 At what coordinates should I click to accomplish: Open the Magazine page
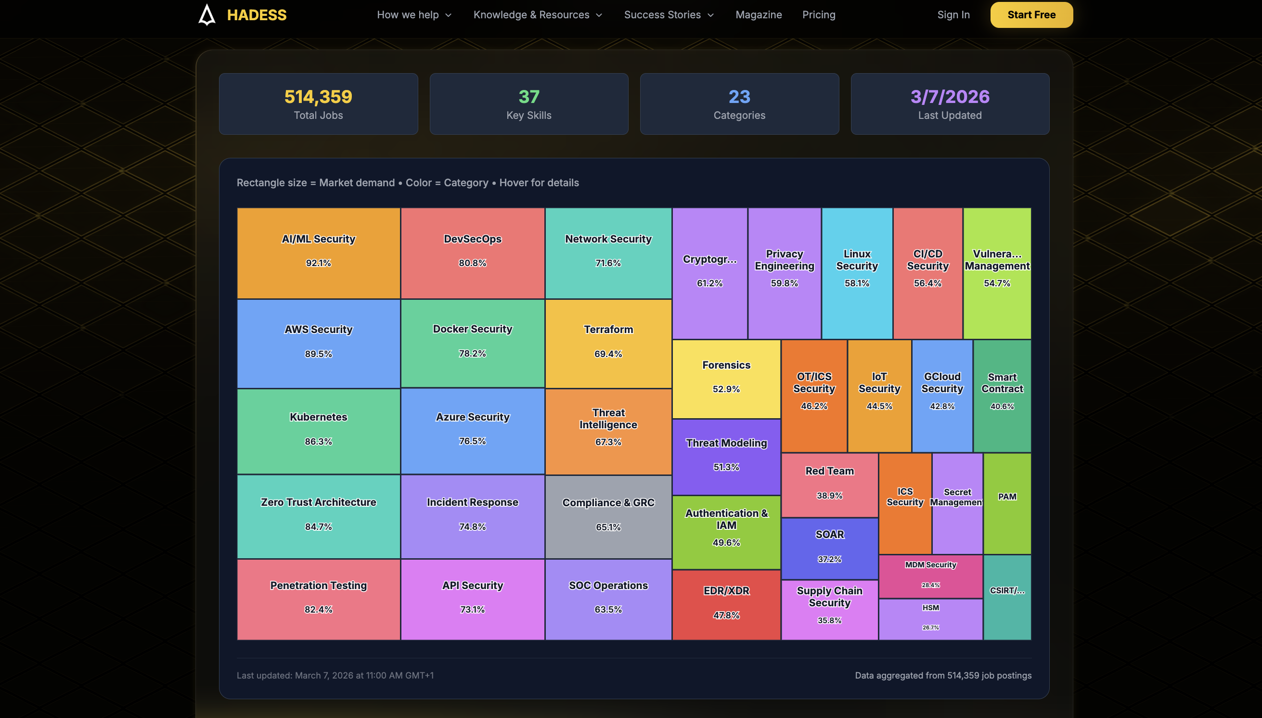(x=759, y=15)
